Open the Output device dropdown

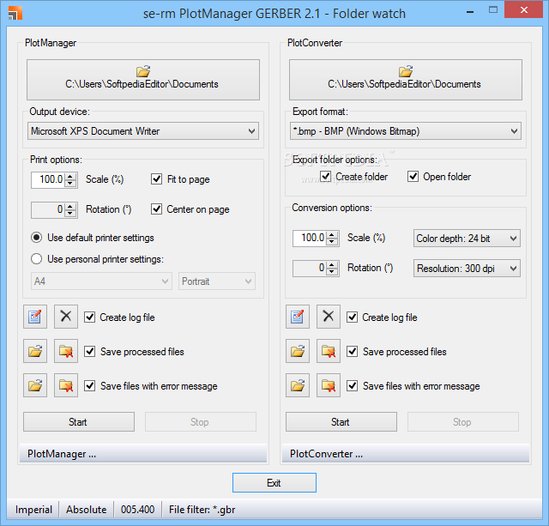(x=143, y=131)
